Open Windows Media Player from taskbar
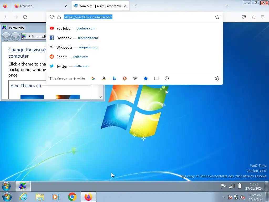The height and width of the screenshot is (202, 269). click(56, 197)
